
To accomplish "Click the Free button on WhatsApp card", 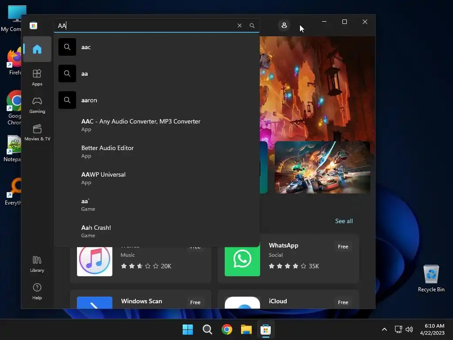I will coord(343,247).
